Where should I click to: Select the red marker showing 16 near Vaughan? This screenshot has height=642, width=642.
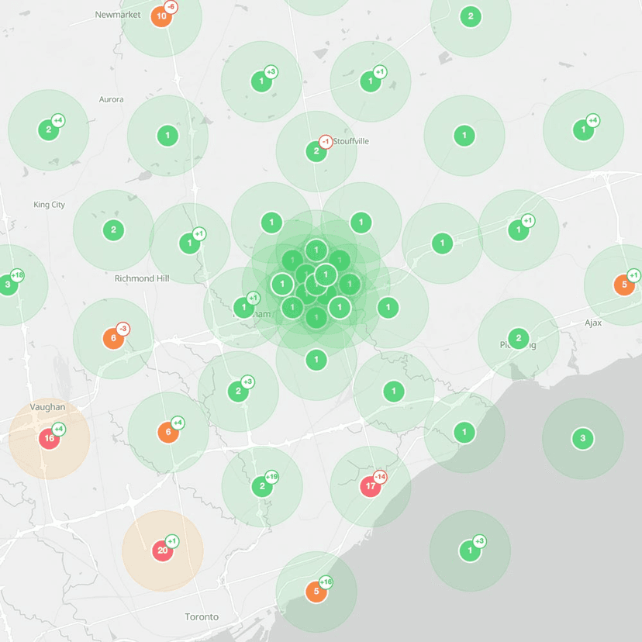click(x=49, y=437)
